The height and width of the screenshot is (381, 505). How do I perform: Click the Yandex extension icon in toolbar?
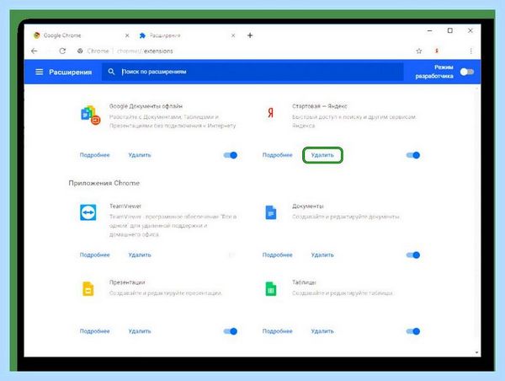[437, 51]
